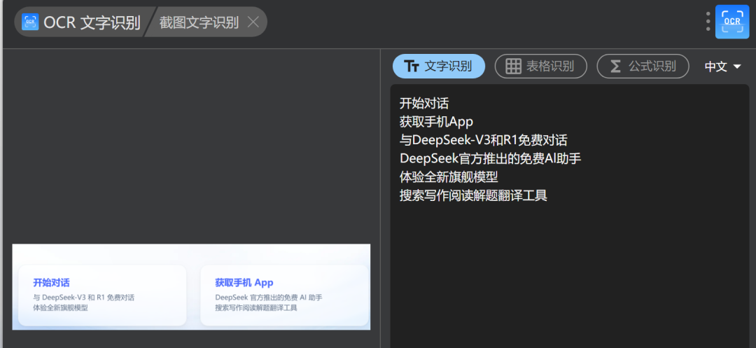Click the empty area of the results text box
Screen dimensions: 756x348
569,274
